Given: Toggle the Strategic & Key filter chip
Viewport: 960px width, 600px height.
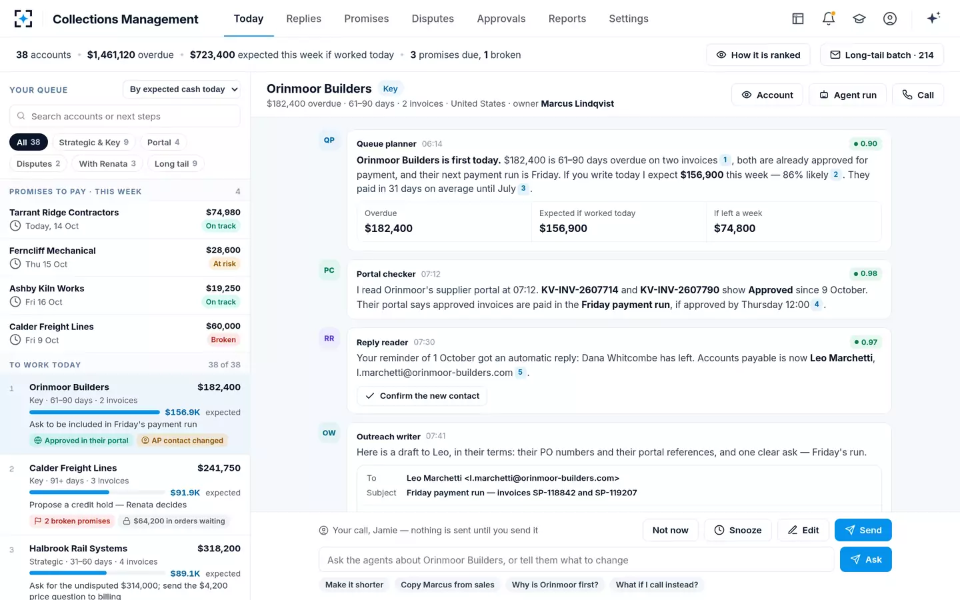Looking at the screenshot, I should tap(93, 142).
